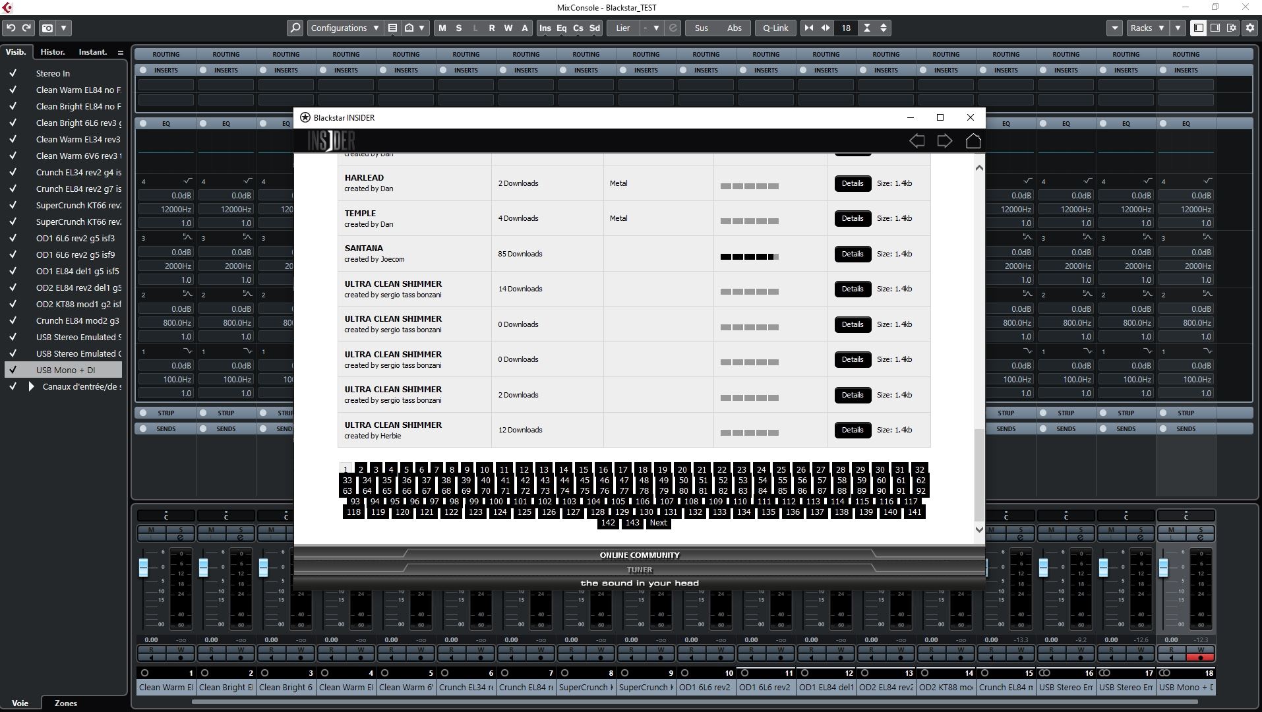Toggle visibility of OD1 EL84 del1 g5 isf5
This screenshot has height=712, width=1262.
click(x=13, y=271)
